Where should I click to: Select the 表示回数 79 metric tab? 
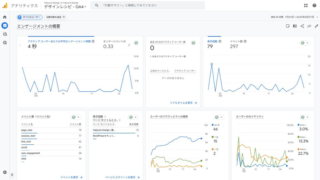(x=214, y=44)
